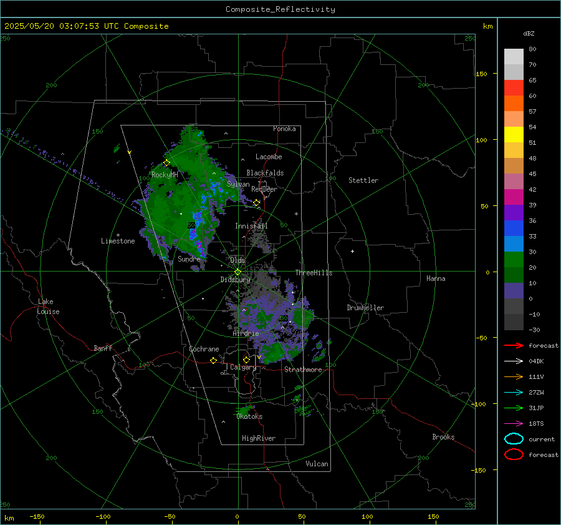
Task: Select the magenta 18TS arrow legend icon
Action: point(514,424)
